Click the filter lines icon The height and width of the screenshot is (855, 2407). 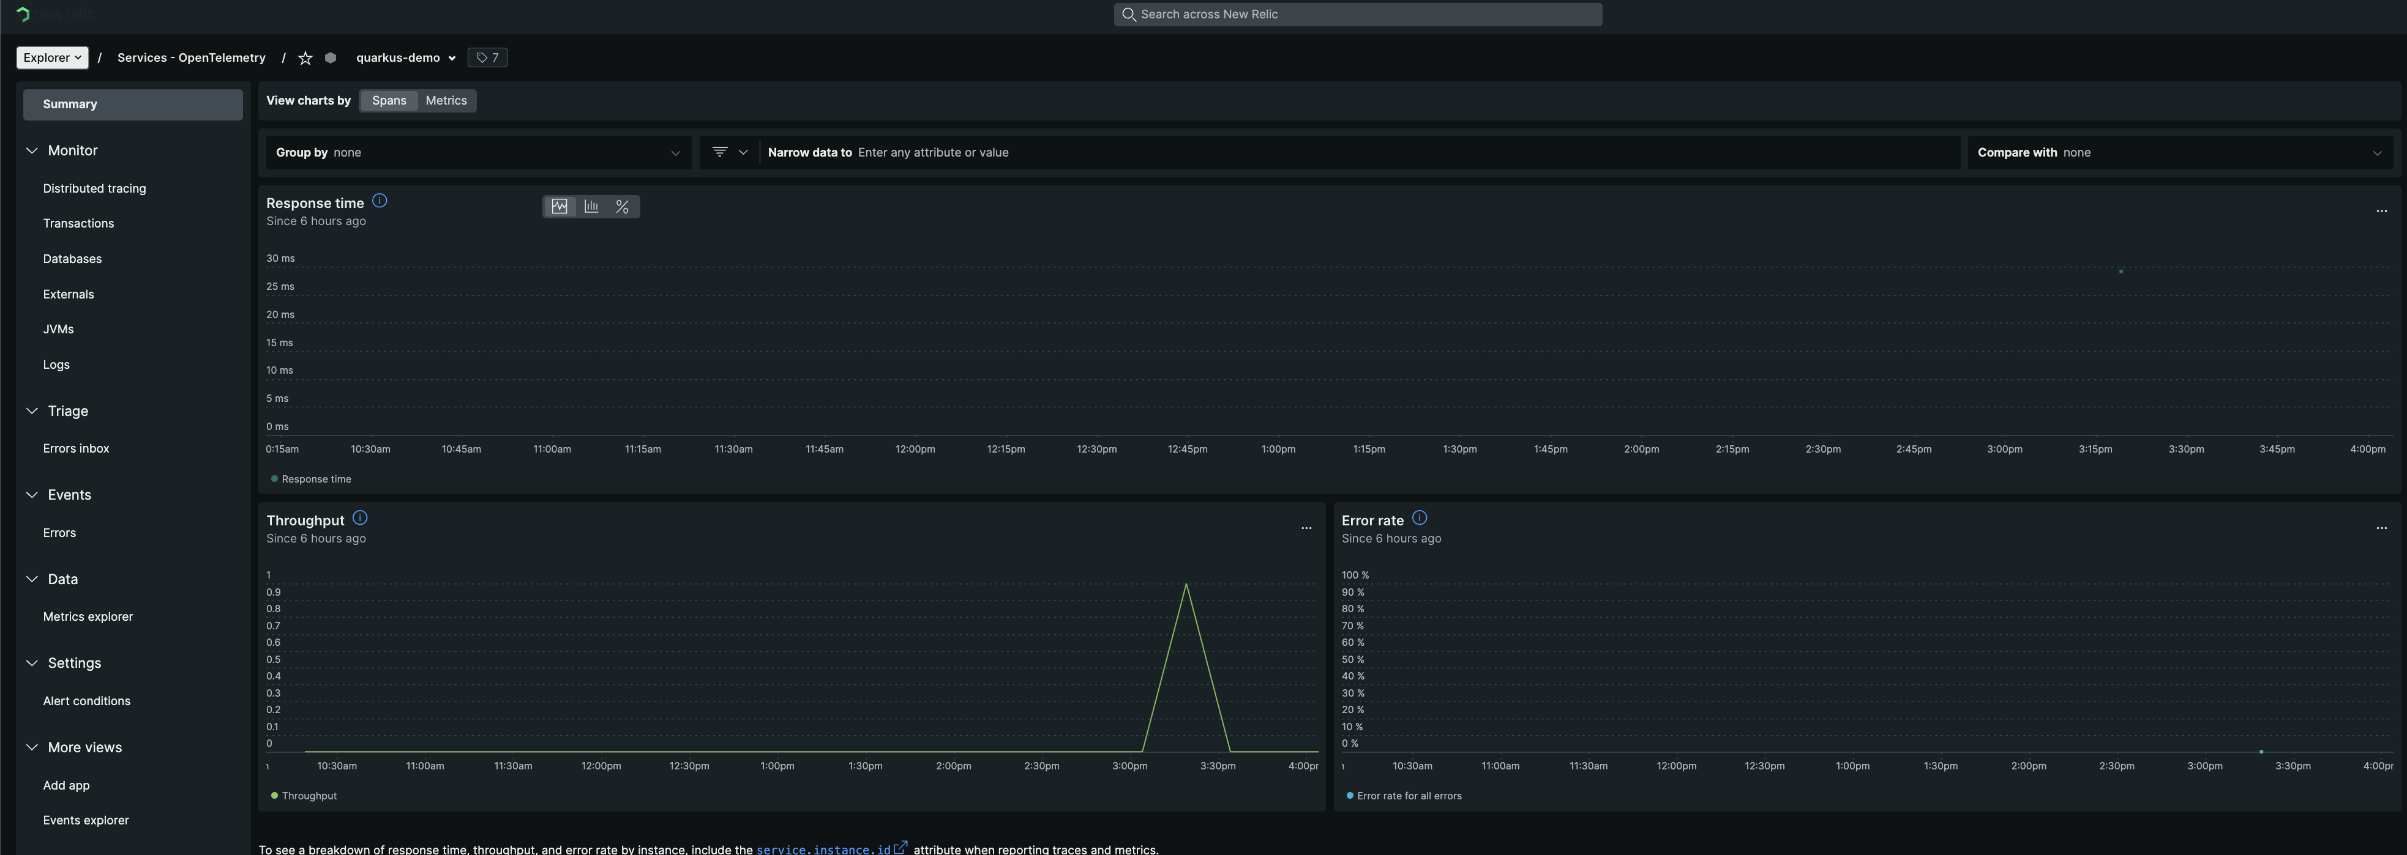pyautogui.click(x=719, y=151)
